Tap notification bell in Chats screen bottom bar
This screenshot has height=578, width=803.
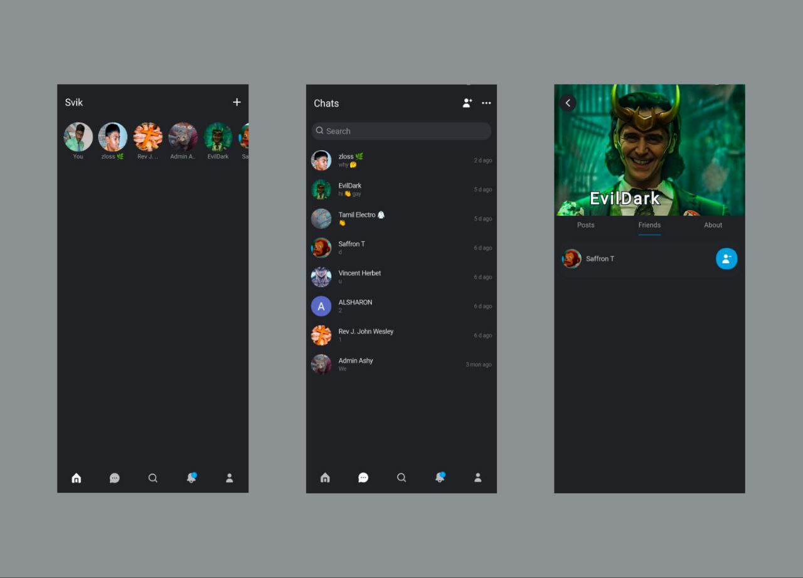(x=440, y=478)
